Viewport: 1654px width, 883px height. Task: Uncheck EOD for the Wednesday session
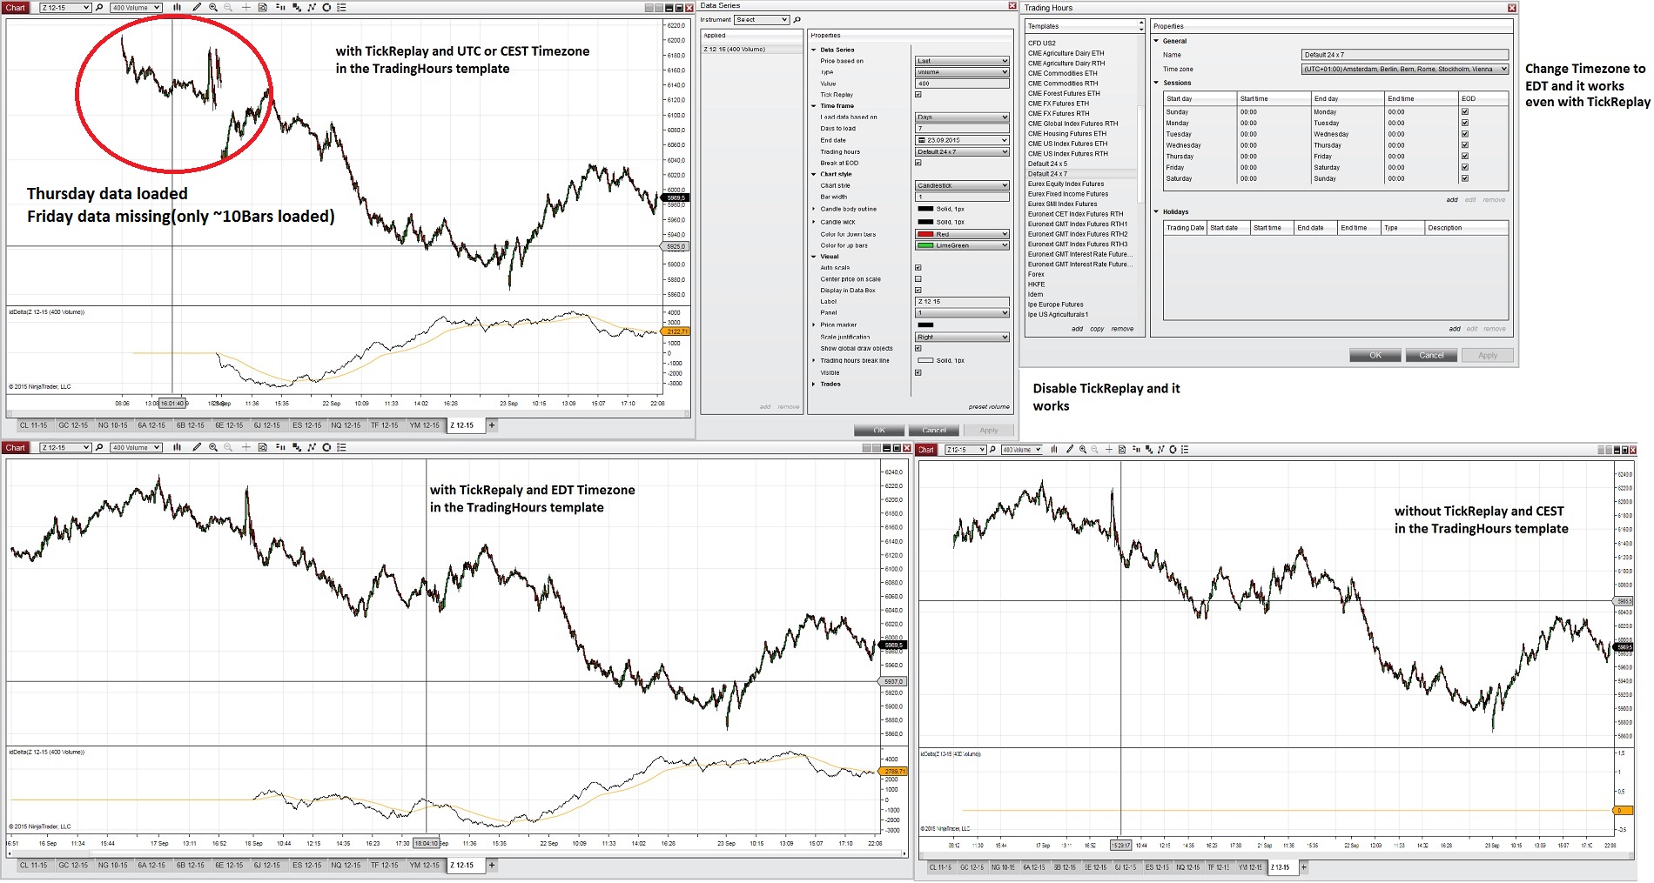click(1465, 145)
